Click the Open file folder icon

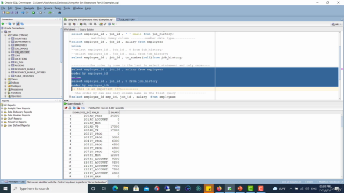point(8,13)
